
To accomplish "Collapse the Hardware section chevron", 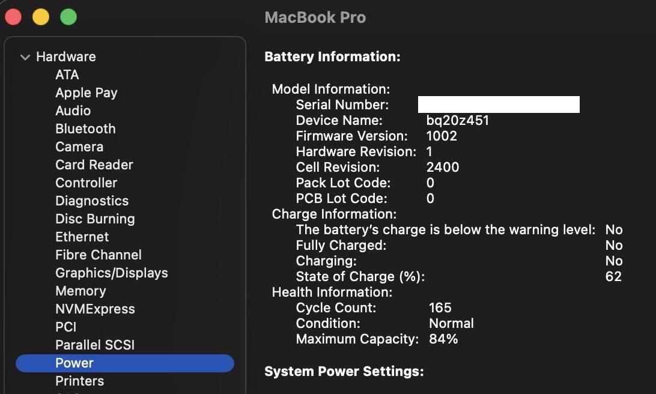I will pyautogui.click(x=25, y=57).
